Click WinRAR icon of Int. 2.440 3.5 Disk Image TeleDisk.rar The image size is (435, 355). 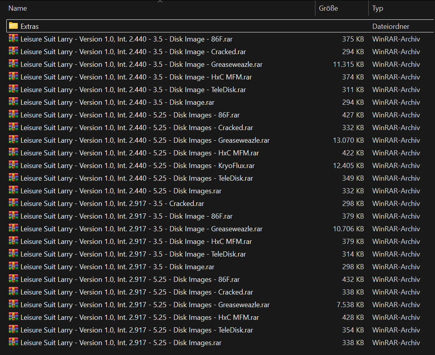13,89
